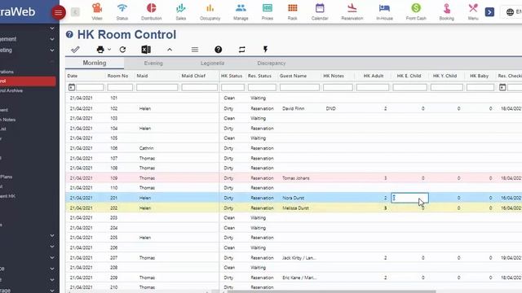522x293 pixels.
Task: Open the Status shortcut icon
Action: point(122,11)
